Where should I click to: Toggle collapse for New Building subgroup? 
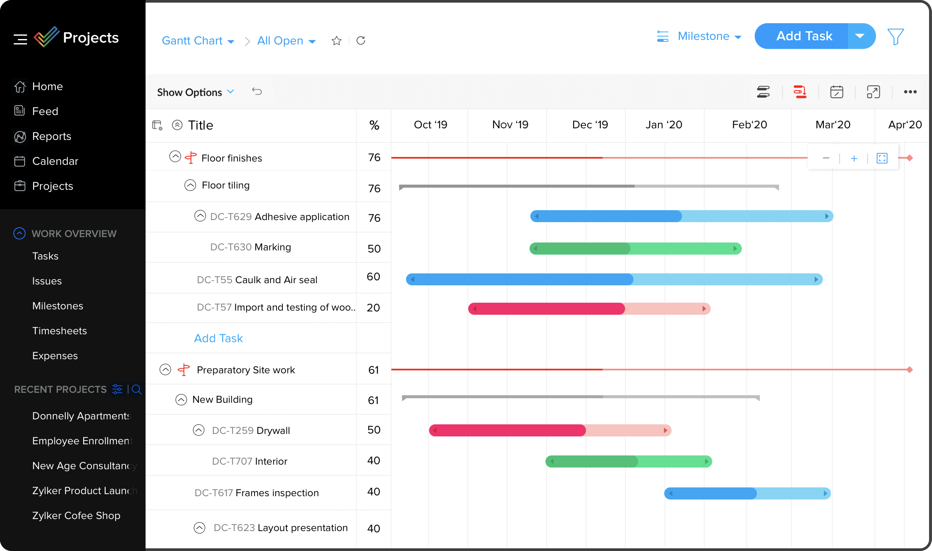click(x=183, y=399)
